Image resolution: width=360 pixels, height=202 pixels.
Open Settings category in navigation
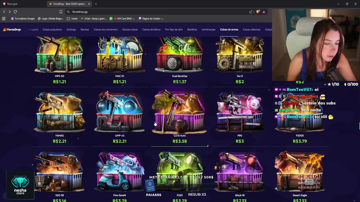point(71,29)
